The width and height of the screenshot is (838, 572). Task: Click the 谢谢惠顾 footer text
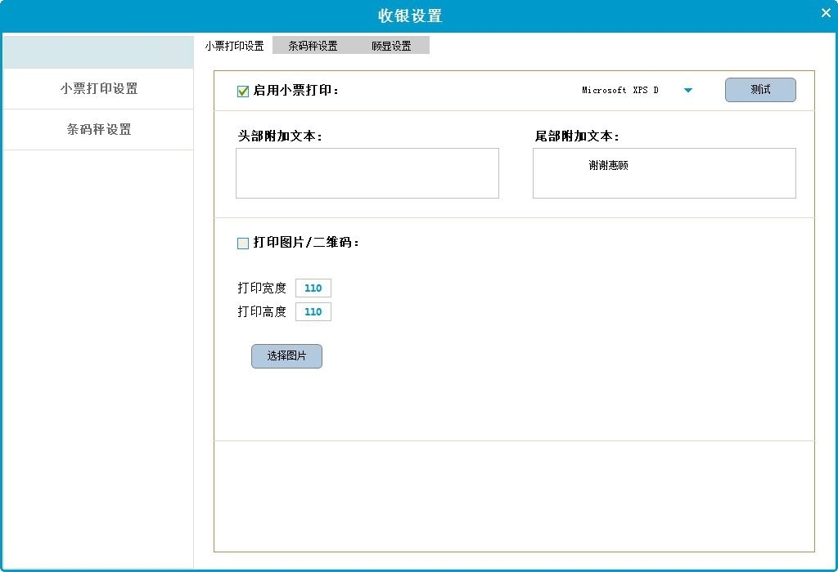coord(608,166)
